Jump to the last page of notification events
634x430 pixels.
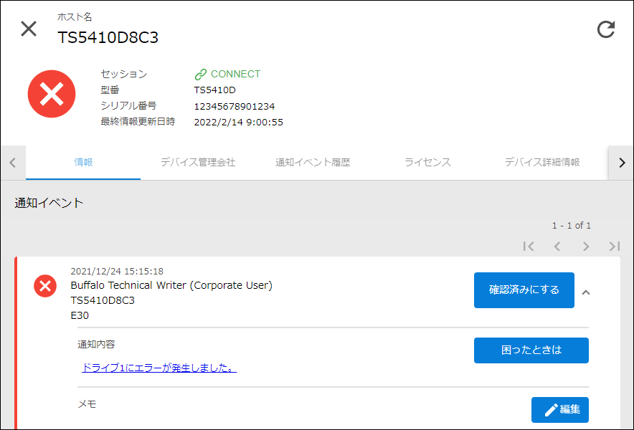(615, 246)
